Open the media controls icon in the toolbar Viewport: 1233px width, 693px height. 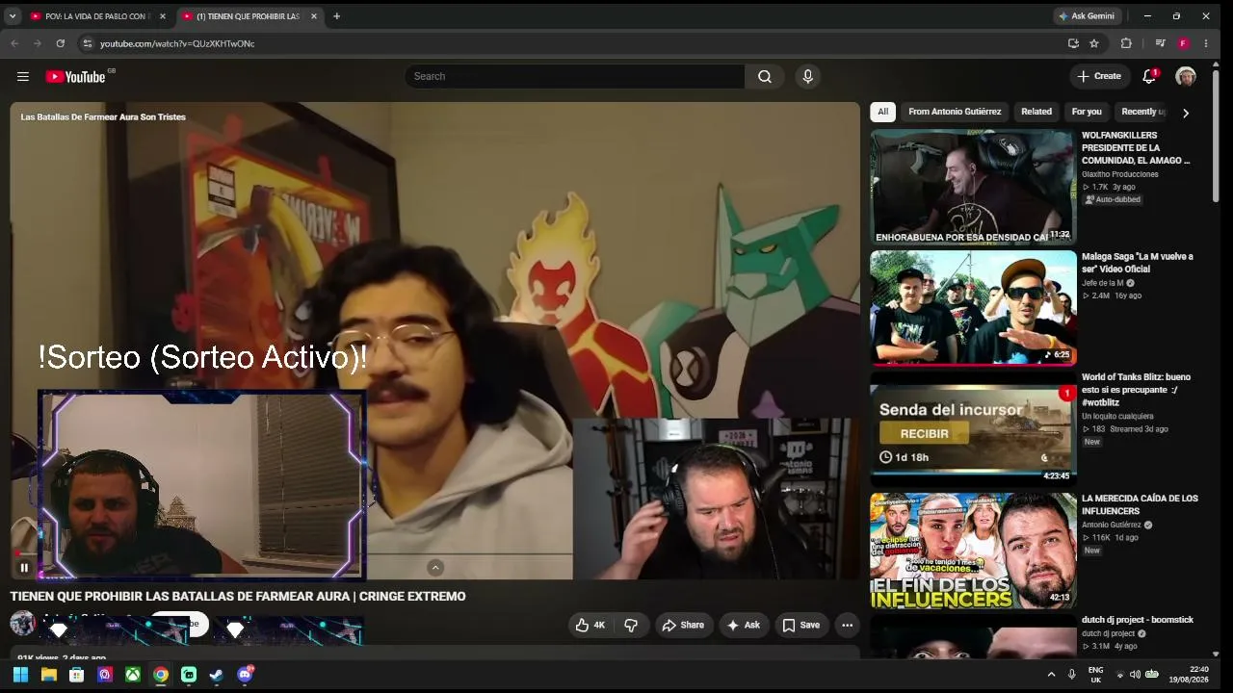coord(1160,43)
